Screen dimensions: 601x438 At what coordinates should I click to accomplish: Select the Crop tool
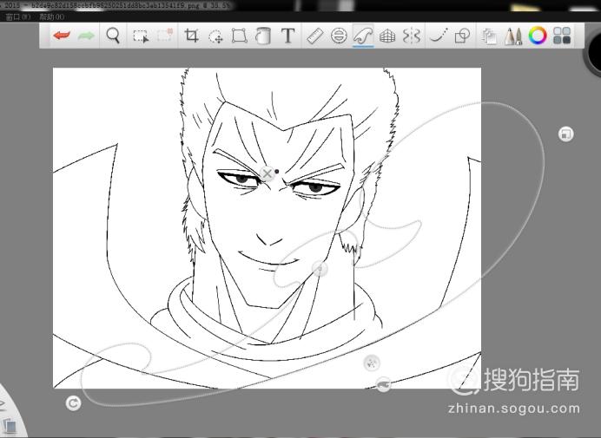tap(191, 36)
